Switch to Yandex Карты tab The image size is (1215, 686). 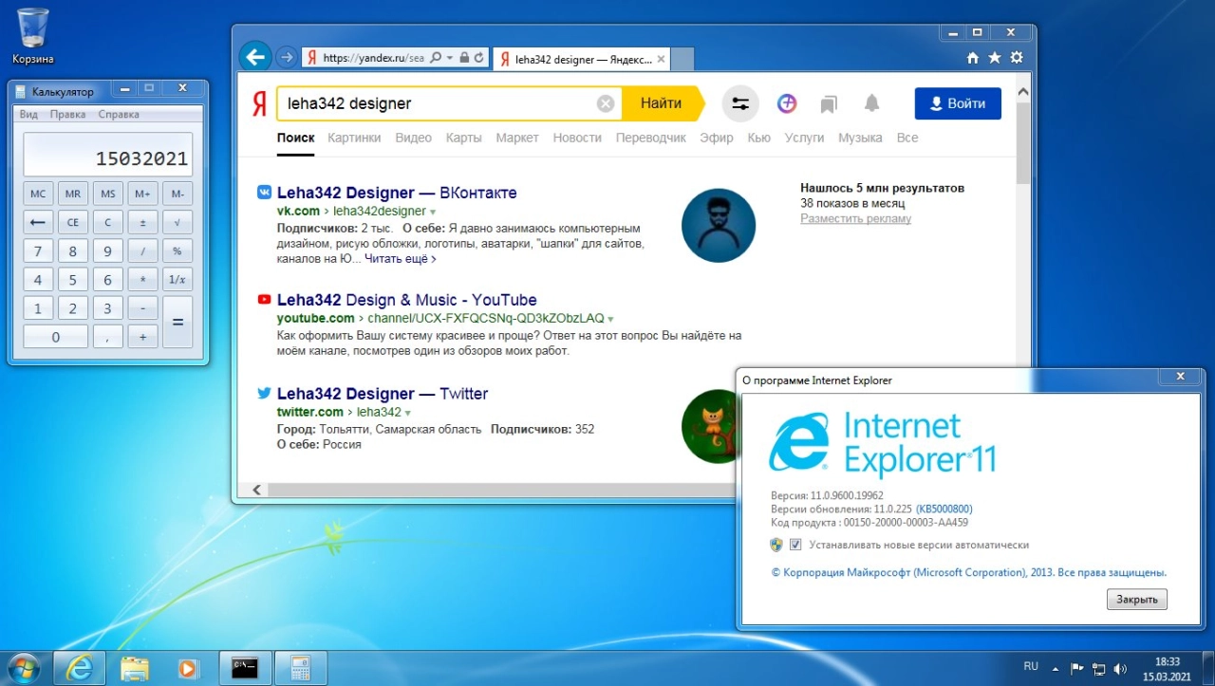(464, 138)
